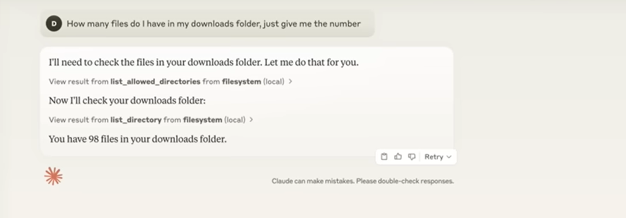
Task: Copy the response with the clipboard icon
Action: [x=384, y=156]
